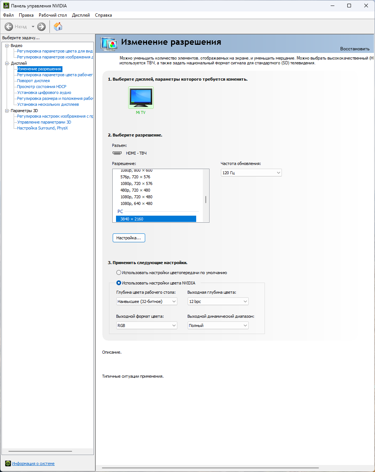Screen dimensions: 375x472
Task: Open output color format RGB dropdown
Action: (147, 326)
